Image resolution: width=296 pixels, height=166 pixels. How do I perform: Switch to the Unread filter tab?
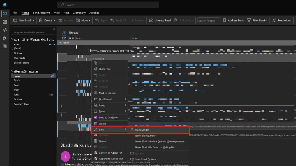click(x=74, y=33)
